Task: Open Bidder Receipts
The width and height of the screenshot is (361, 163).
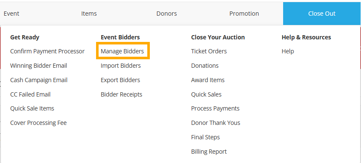Action: [x=121, y=94]
